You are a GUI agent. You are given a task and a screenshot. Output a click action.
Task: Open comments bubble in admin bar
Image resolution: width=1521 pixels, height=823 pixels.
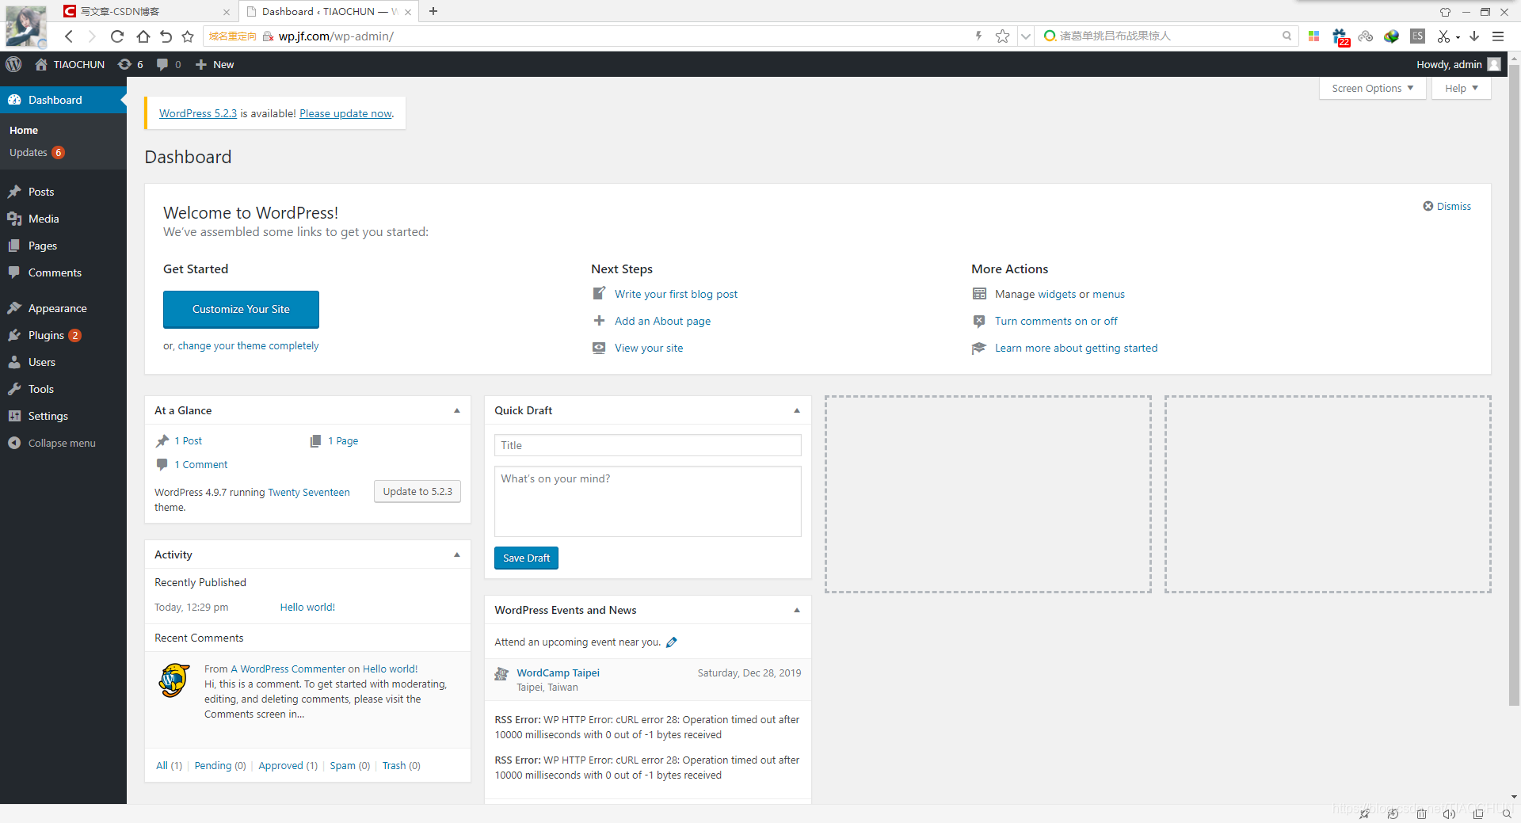point(169,64)
